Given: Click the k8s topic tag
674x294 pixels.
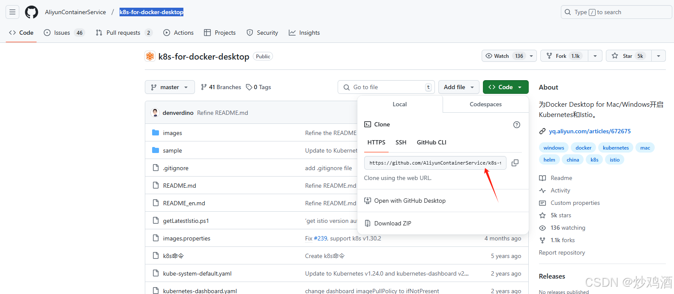Looking at the screenshot, I should pos(594,160).
